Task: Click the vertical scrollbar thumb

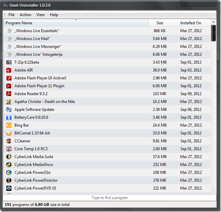Action: pos(213,33)
